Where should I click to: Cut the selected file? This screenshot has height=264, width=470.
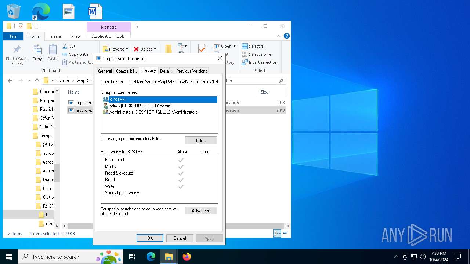pyautogui.click(x=69, y=46)
